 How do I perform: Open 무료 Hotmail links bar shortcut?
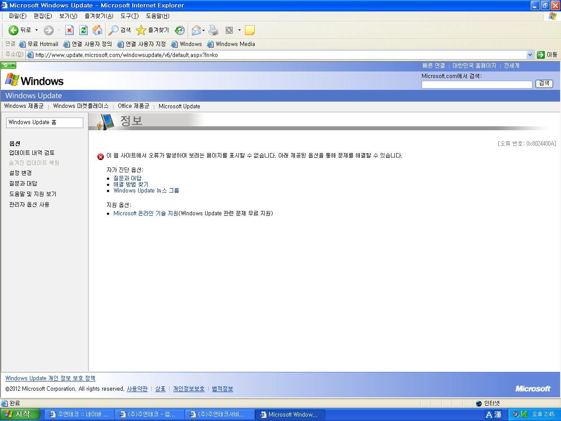pyautogui.click(x=39, y=44)
